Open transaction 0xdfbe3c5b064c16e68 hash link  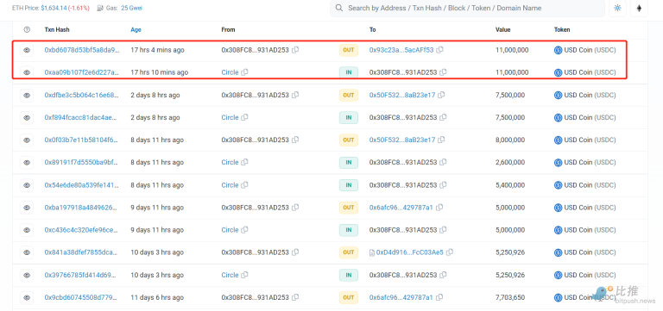82,95
